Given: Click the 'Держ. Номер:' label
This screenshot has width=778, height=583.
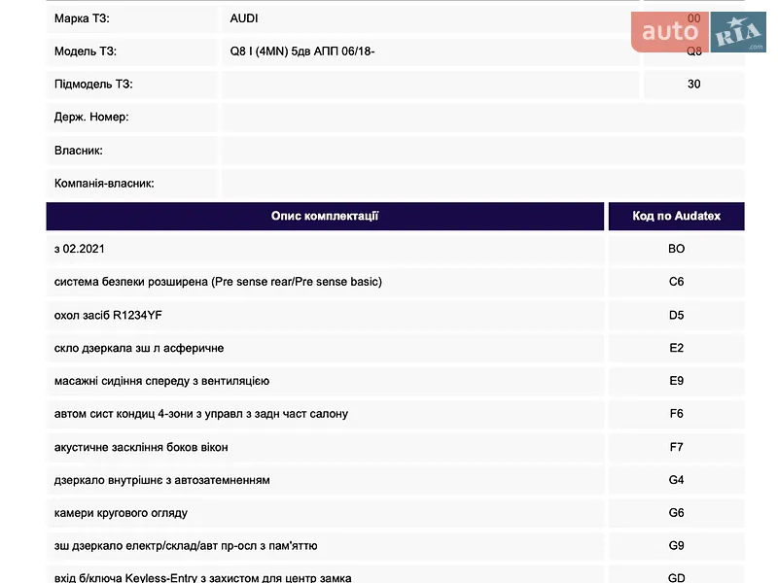Looking at the screenshot, I should (91, 118).
